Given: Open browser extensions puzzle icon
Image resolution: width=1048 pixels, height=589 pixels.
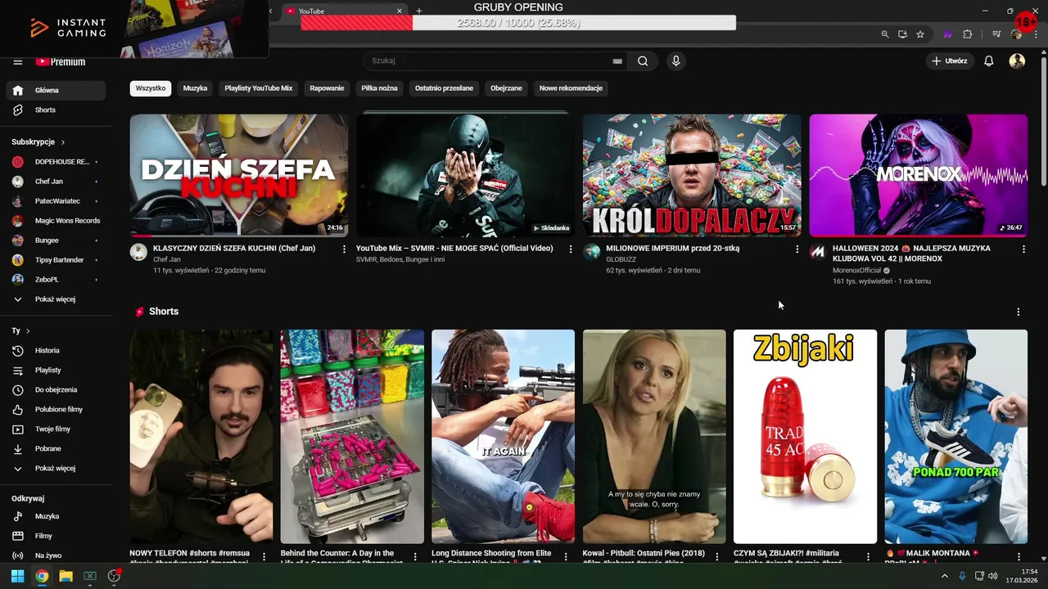Looking at the screenshot, I should tap(968, 34).
